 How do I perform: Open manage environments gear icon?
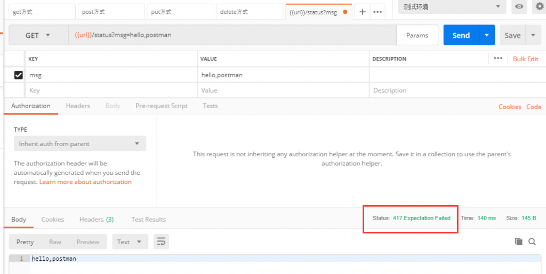(x=540, y=6)
